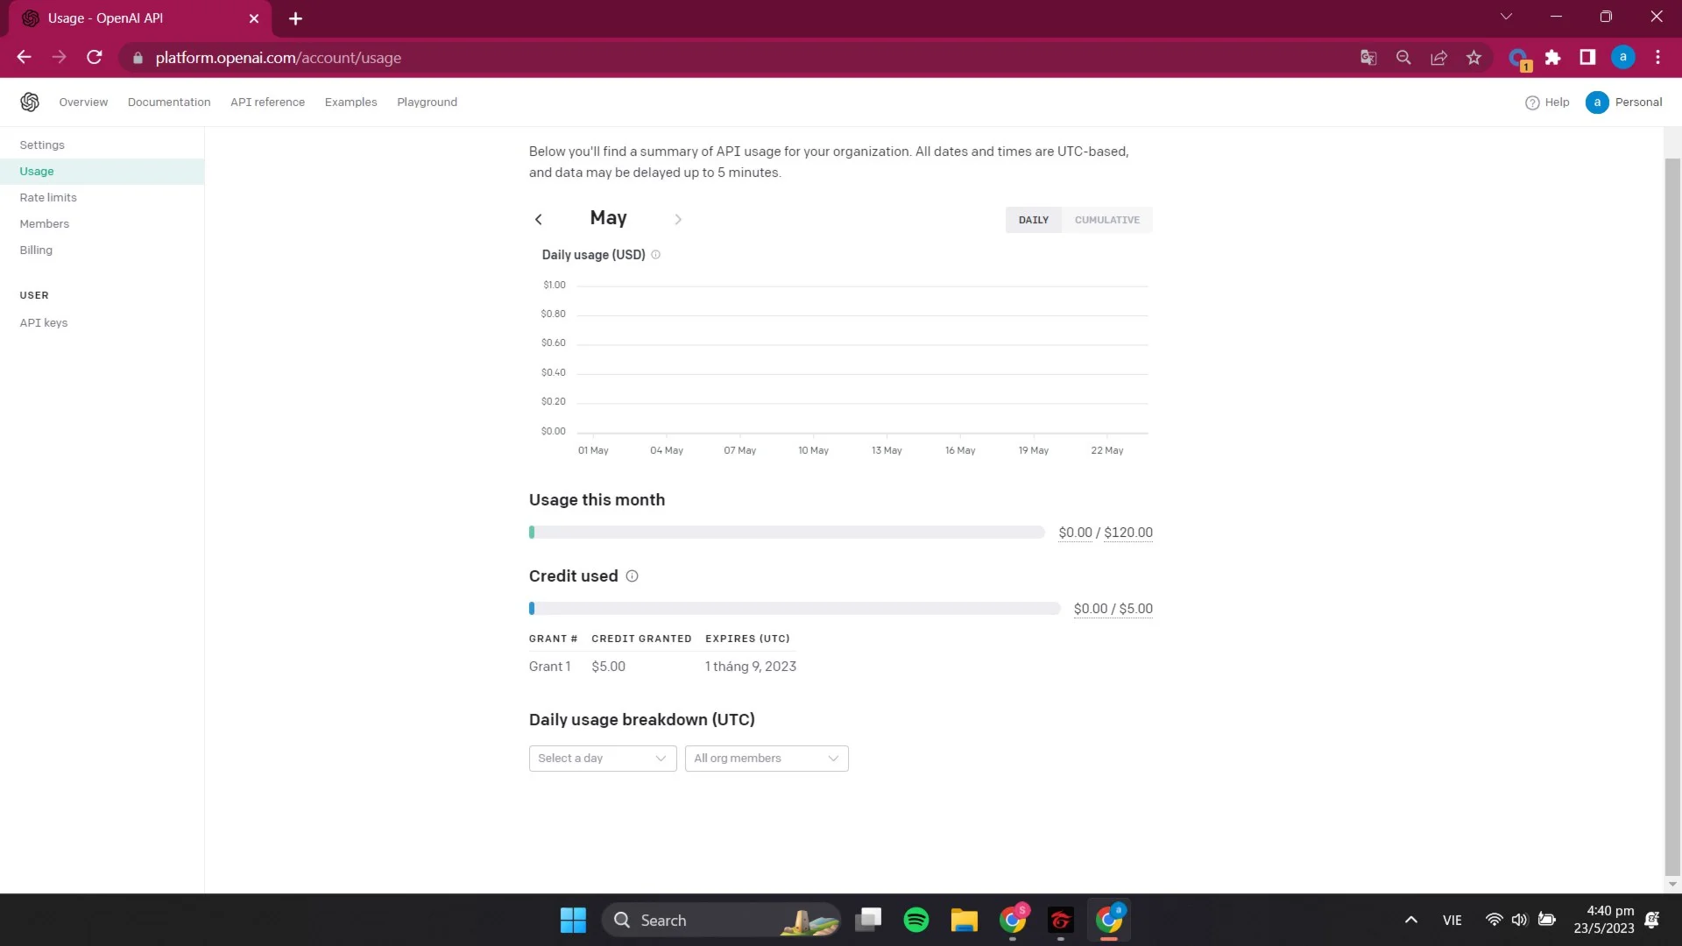Click the Usage this month progress bar
Image resolution: width=1682 pixels, height=946 pixels.
[x=786, y=533]
